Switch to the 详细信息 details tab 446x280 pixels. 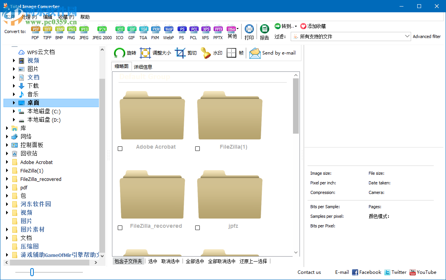[x=143, y=67]
